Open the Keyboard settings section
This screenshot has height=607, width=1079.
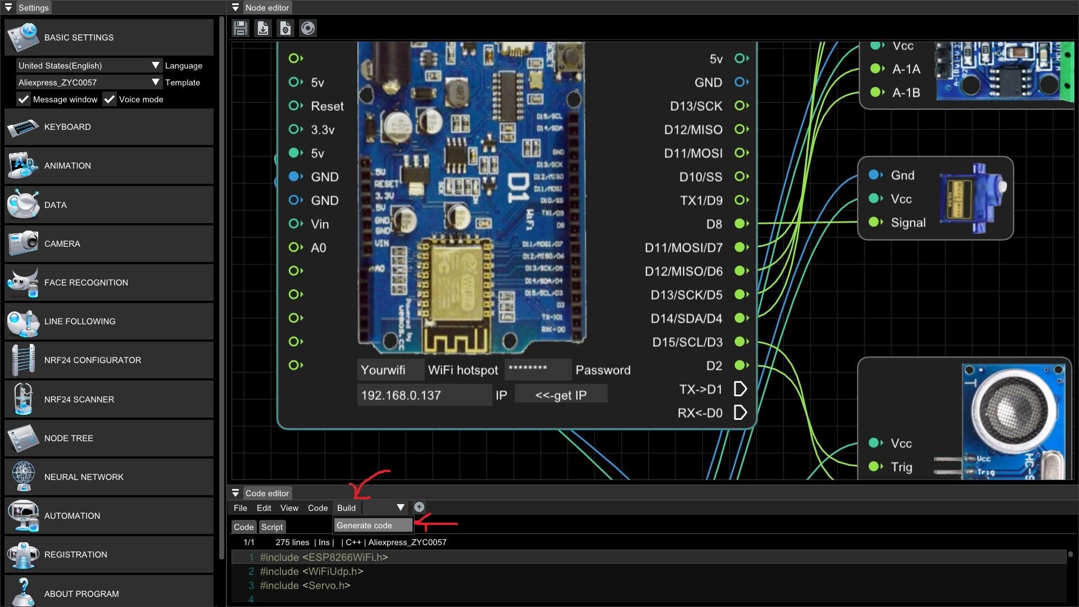[109, 127]
